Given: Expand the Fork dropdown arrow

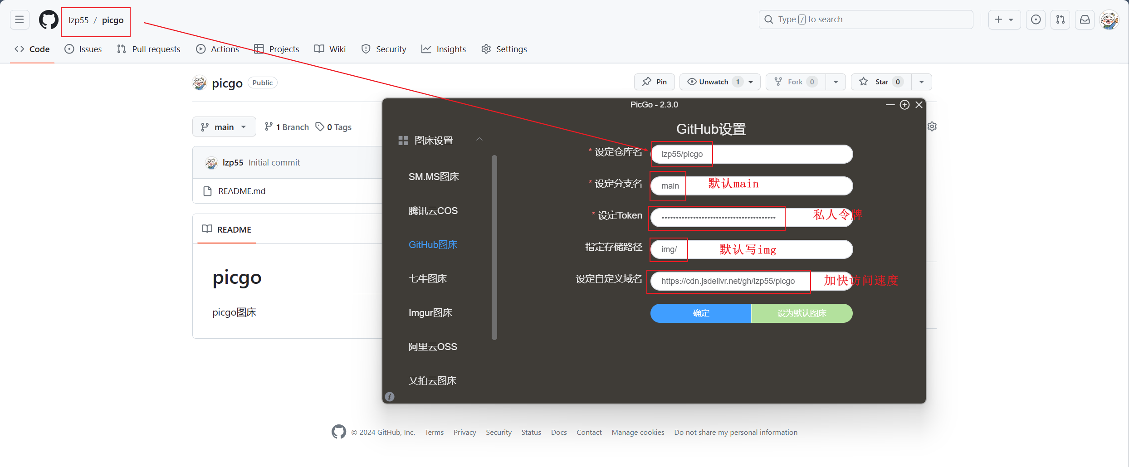Looking at the screenshot, I should click(x=836, y=82).
